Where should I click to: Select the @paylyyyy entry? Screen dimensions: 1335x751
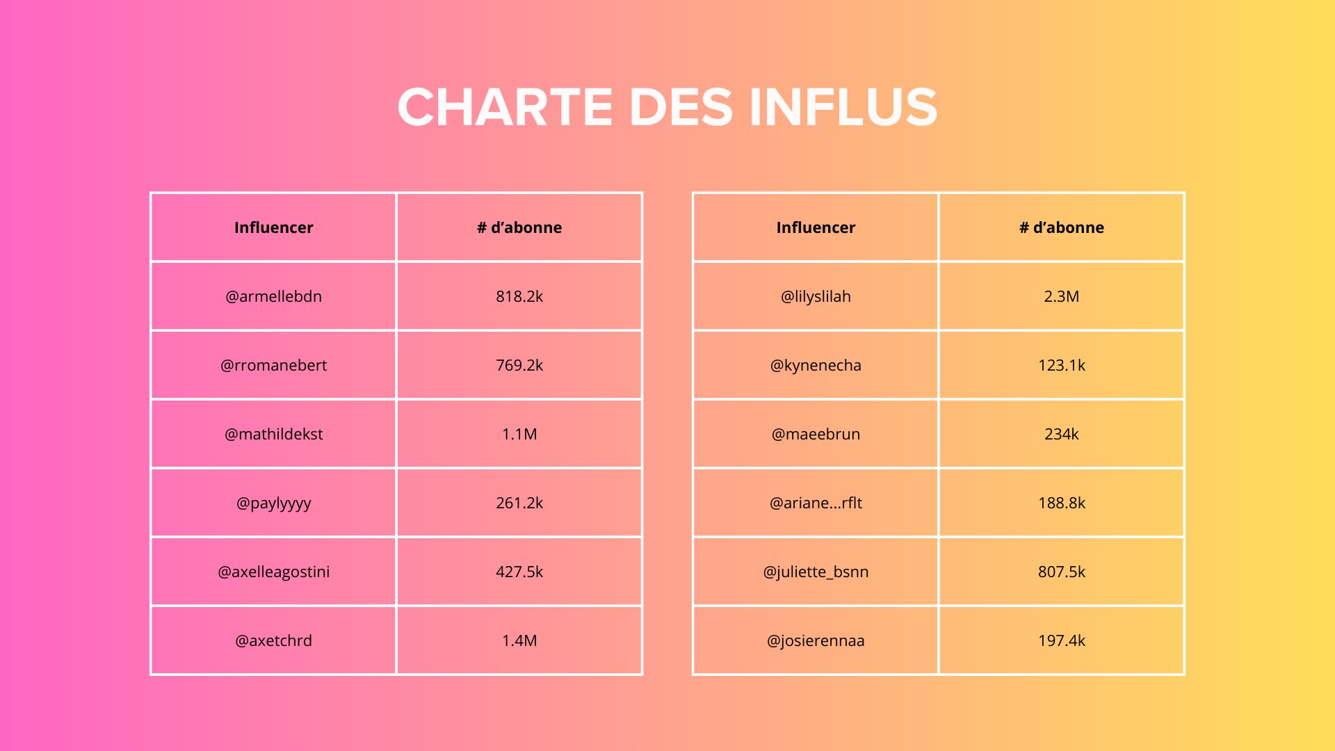point(274,503)
